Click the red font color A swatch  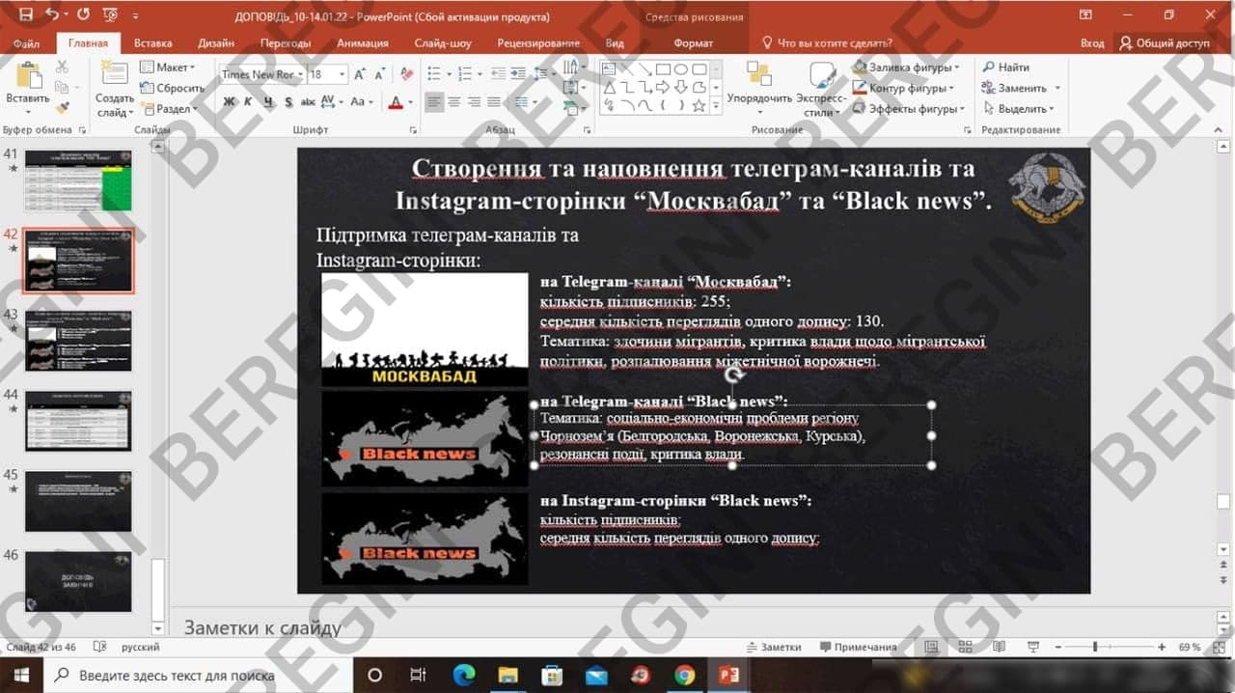[x=395, y=101]
